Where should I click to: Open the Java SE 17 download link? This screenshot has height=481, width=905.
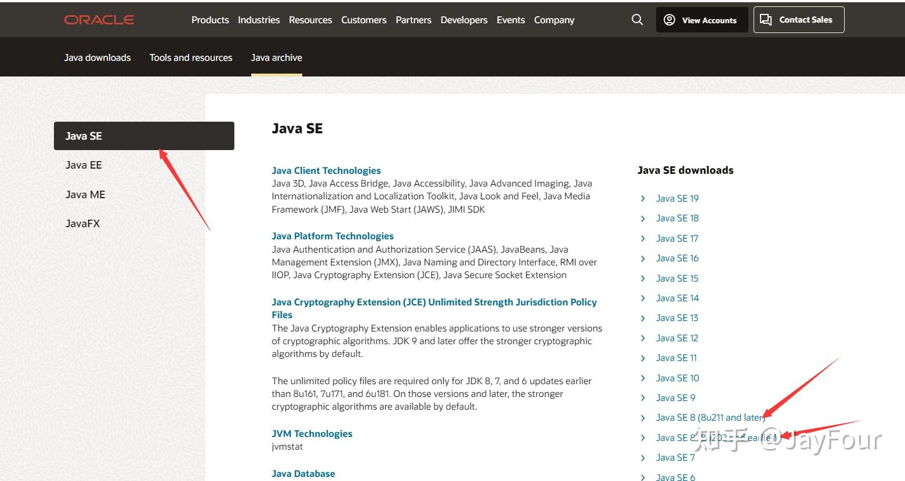tap(677, 238)
